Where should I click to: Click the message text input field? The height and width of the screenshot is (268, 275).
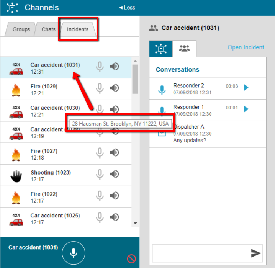pos(200,253)
